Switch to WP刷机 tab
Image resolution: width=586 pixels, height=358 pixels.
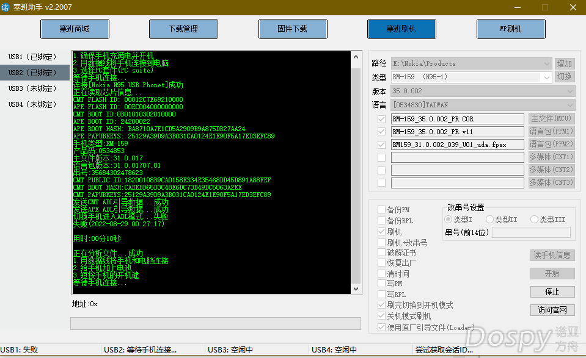coord(511,29)
